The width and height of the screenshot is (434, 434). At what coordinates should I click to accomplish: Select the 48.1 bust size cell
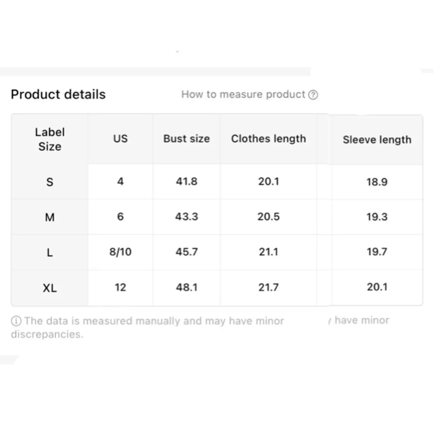(x=187, y=287)
